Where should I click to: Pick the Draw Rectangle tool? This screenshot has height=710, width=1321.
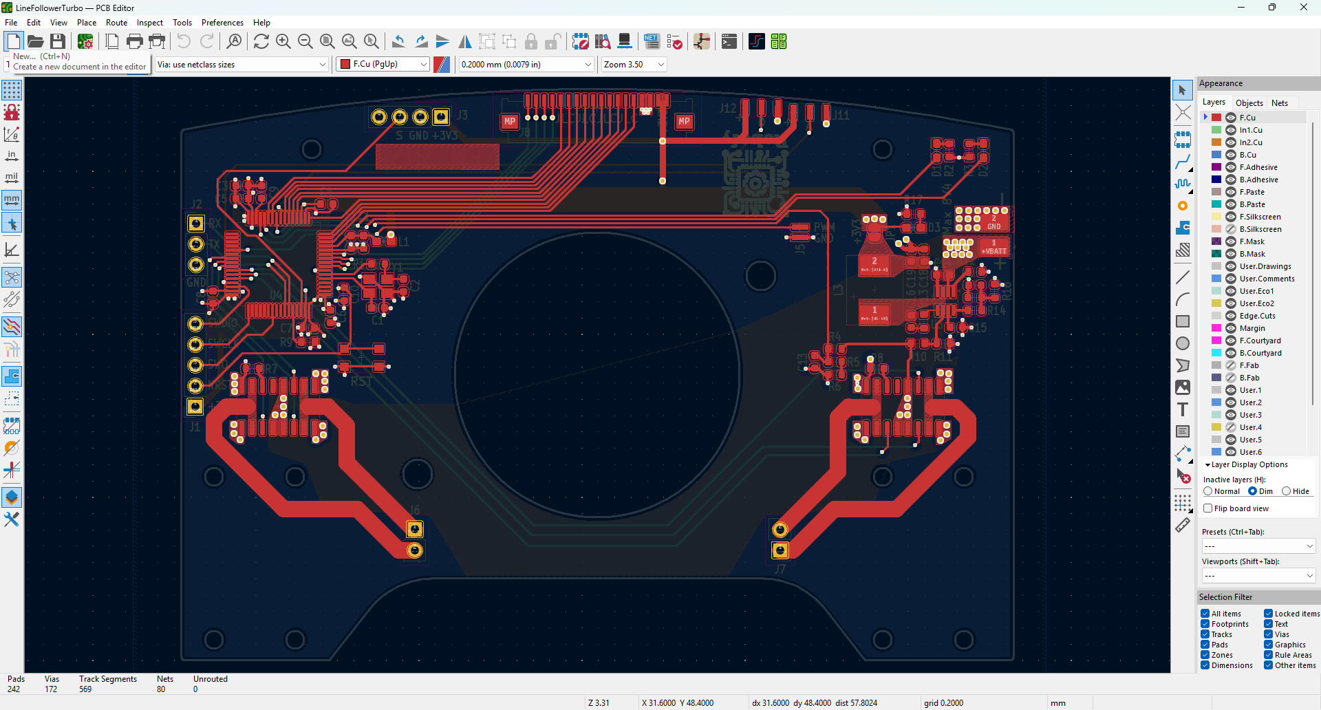coord(1183,321)
